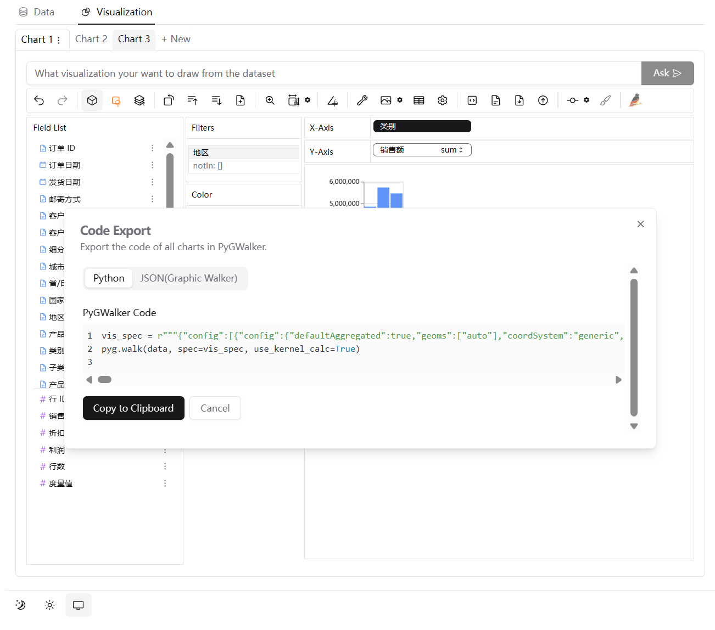715x630 pixels.
Task: Switch to the Chart 2 tab
Action: point(91,39)
